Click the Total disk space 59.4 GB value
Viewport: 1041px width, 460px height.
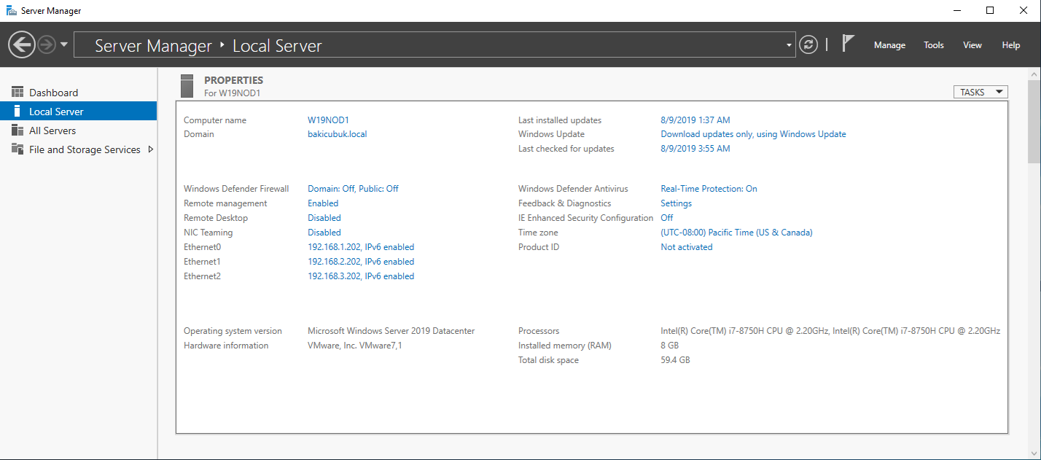coord(675,360)
